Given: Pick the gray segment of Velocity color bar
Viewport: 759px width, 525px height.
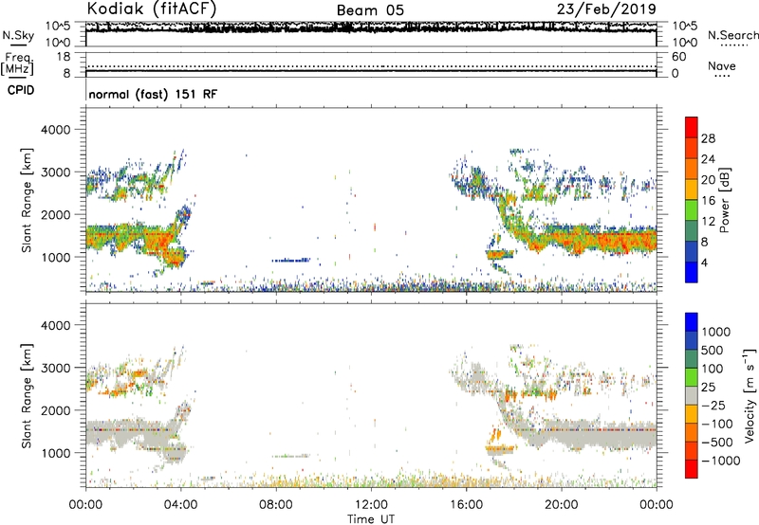Looking at the screenshot, I should [x=692, y=395].
